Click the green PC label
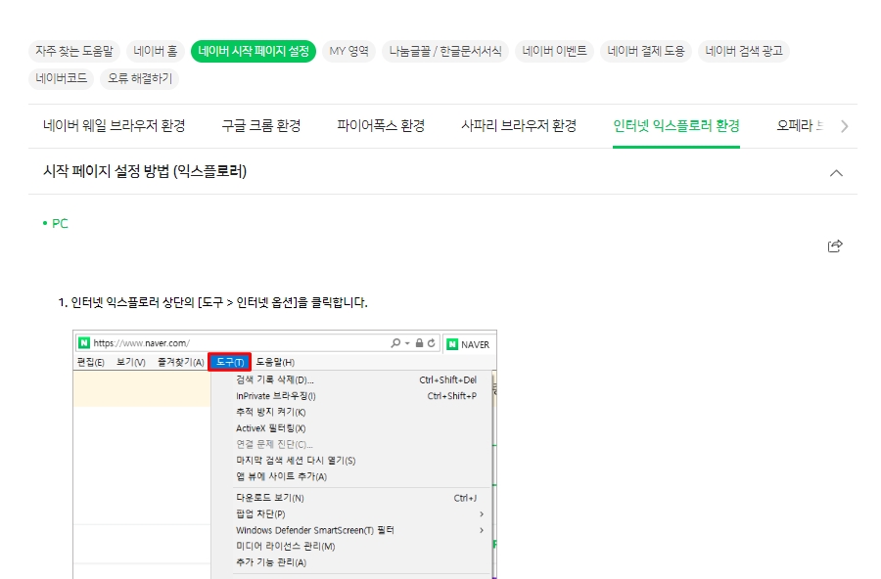 pyautogui.click(x=60, y=224)
